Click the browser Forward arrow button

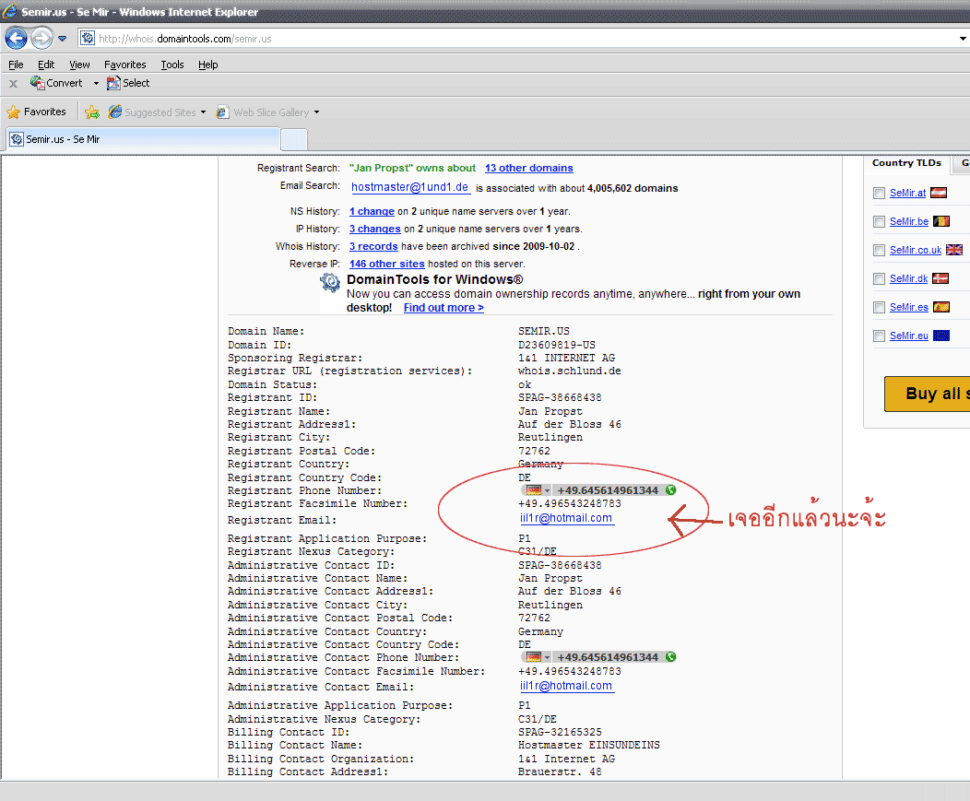pos(41,39)
